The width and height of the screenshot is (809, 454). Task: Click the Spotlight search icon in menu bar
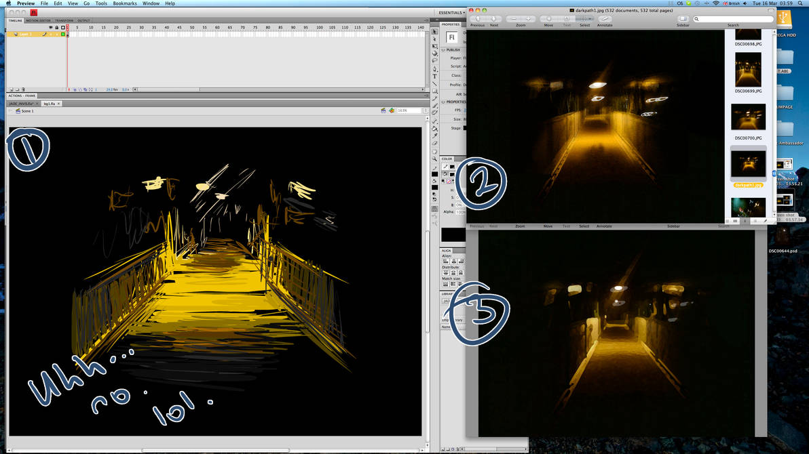click(x=802, y=3)
